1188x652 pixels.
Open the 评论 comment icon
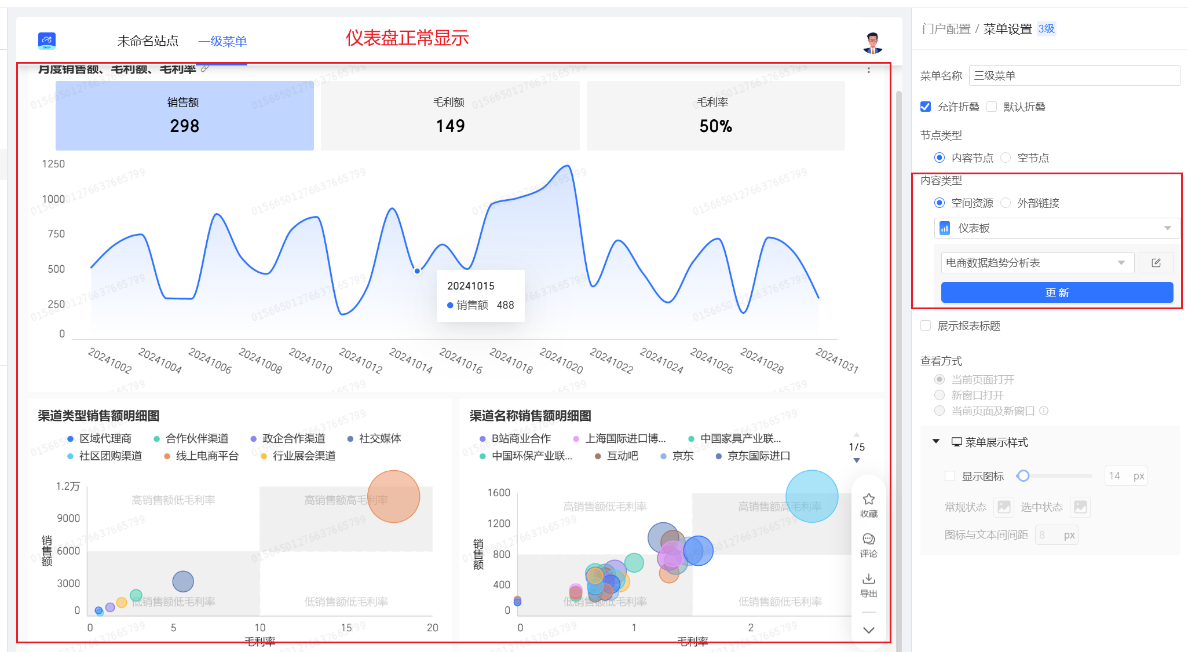point(868,539)
